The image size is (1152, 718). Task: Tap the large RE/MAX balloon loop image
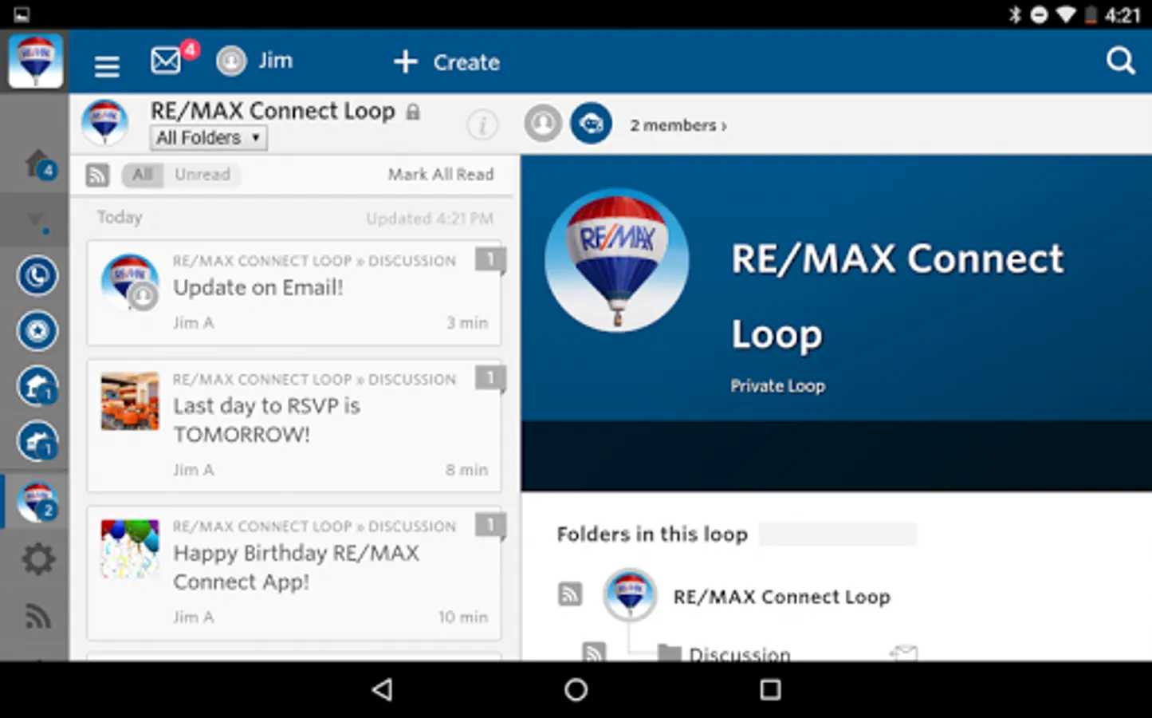tap(616, 260)
